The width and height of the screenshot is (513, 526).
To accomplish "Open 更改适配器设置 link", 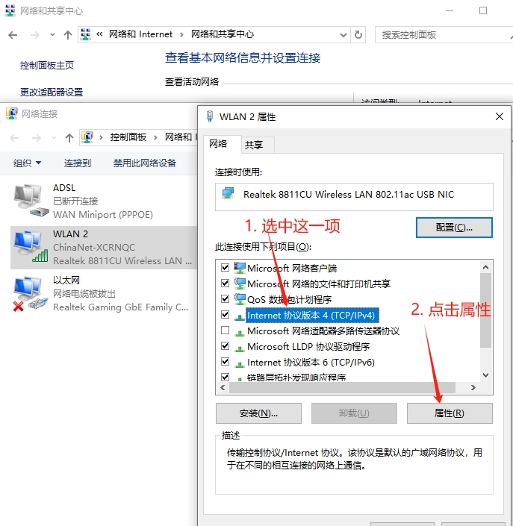I will (x=52, y=92).
